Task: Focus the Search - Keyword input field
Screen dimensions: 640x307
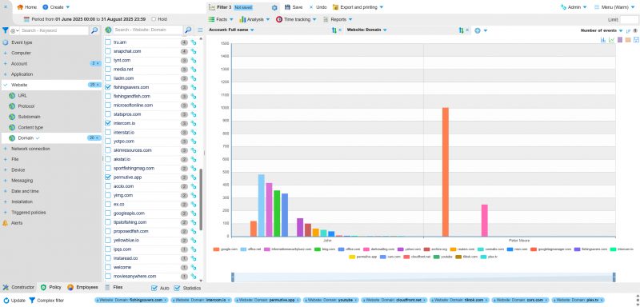Action: [x=54, y=30]
